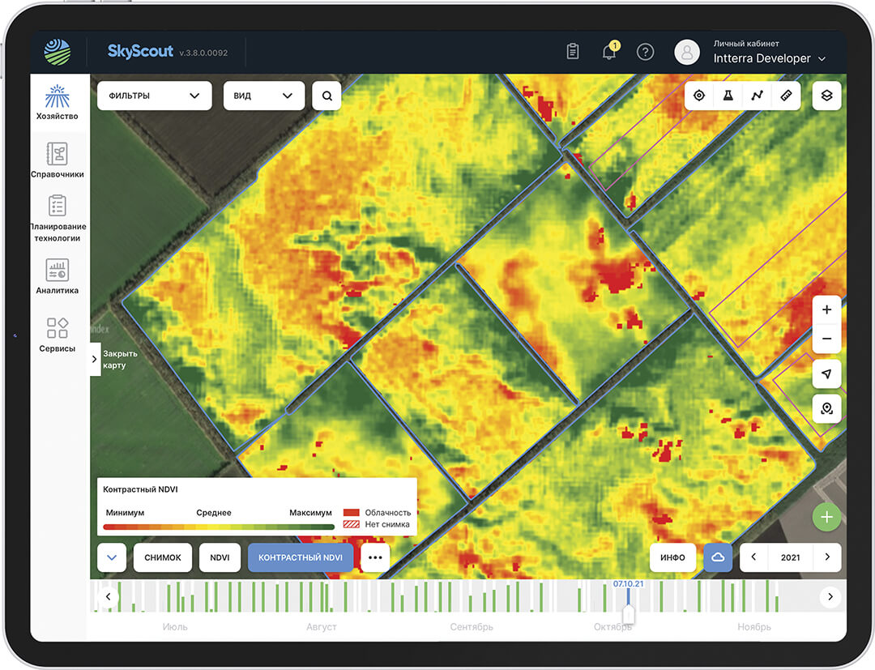Viewport: 875px width, 670px height.
Task: Open the map layers icon
Action: click(x=826, y=96)
